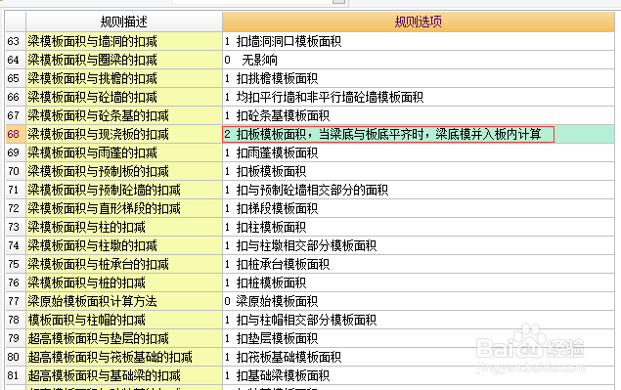Click option 扣桩模板面积
The image size is (621, 390).
coord(419,282)
